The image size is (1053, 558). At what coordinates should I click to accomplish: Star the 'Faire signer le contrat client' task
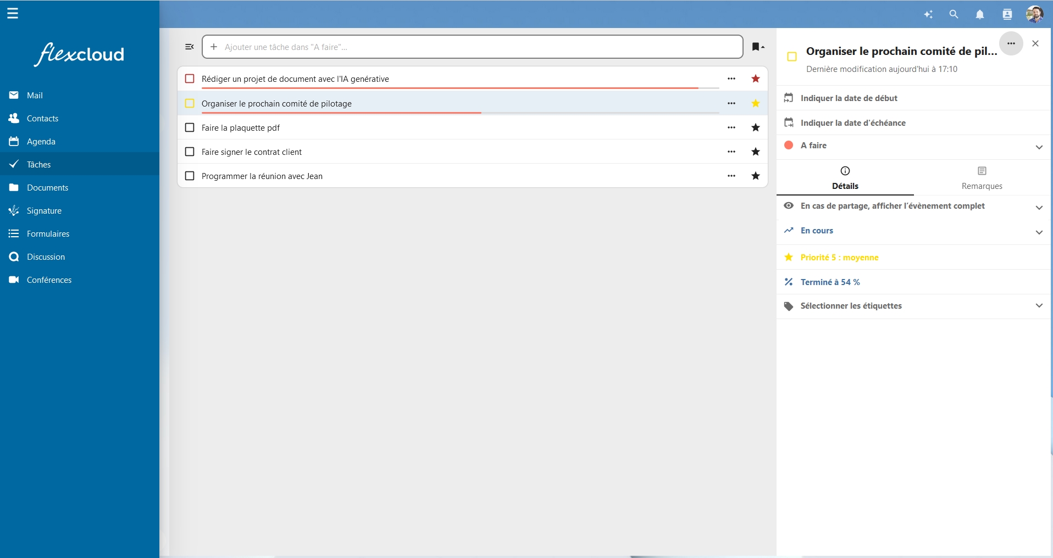pyautogui.click(x=756, y=152)
